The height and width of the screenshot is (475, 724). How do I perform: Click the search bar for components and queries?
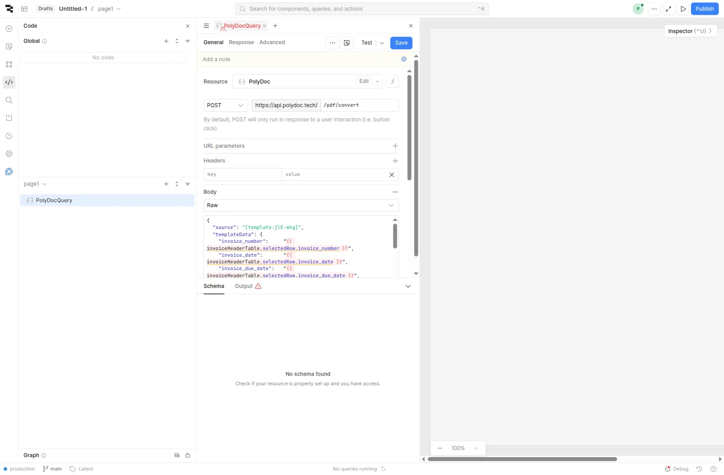[x=362, y=9]
